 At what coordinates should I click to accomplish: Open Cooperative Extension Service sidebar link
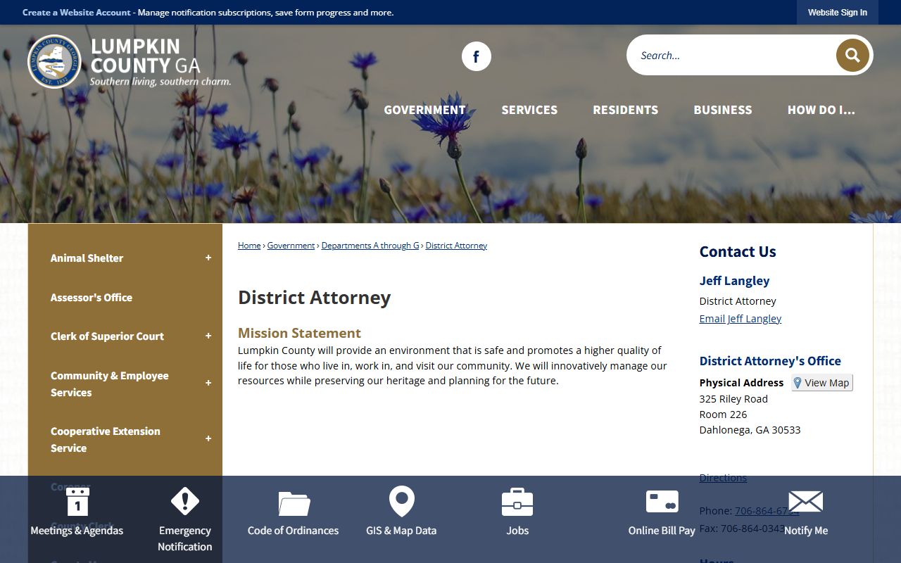pos(106,440)
